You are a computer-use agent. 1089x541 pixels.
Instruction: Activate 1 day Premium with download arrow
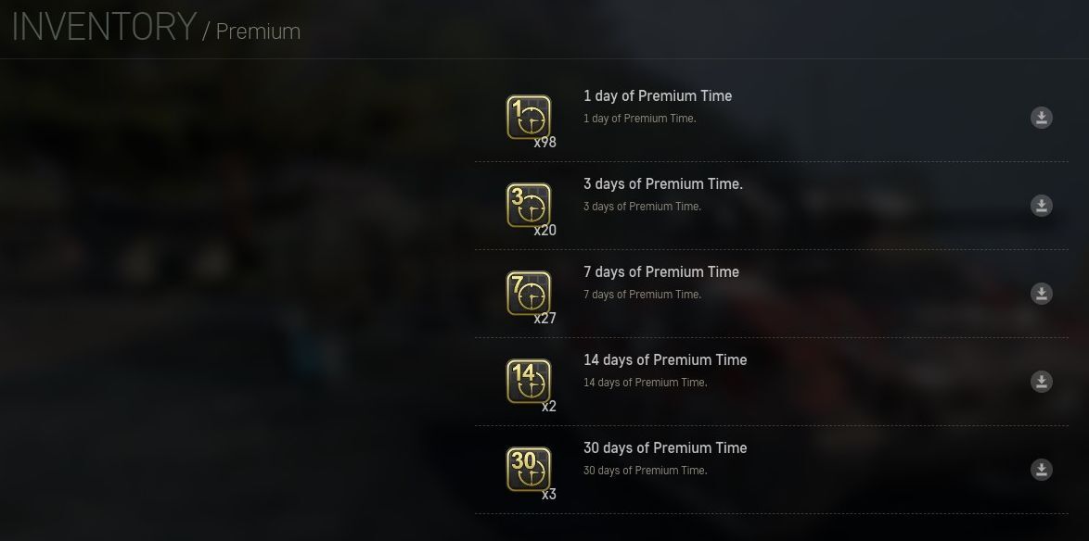[x=1042, y=118]
